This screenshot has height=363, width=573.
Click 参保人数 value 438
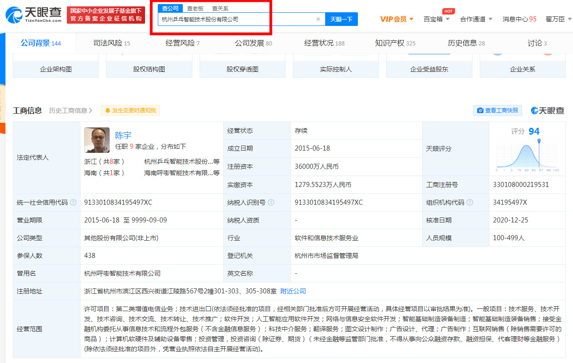[90, 256]
